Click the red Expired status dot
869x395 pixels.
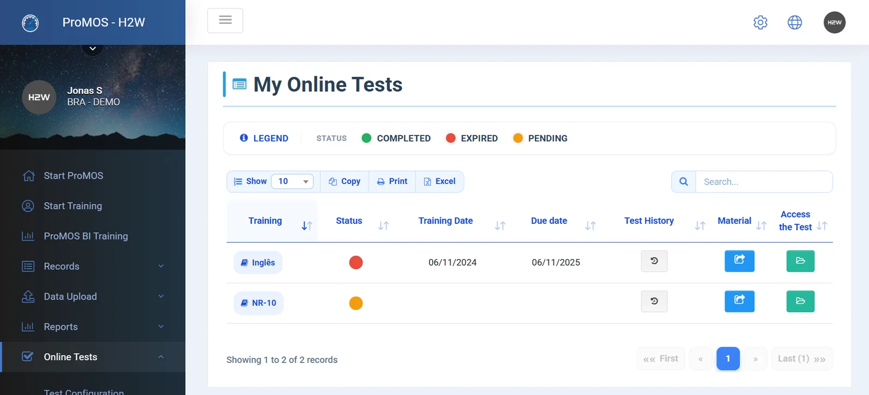click(x=450, y=138)
